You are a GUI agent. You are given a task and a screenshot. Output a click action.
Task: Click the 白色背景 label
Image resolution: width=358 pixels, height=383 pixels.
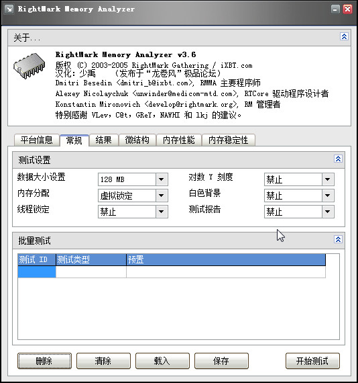pos(204,193)
